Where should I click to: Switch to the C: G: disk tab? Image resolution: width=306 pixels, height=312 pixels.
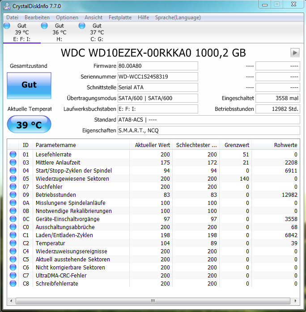(97, 32)
